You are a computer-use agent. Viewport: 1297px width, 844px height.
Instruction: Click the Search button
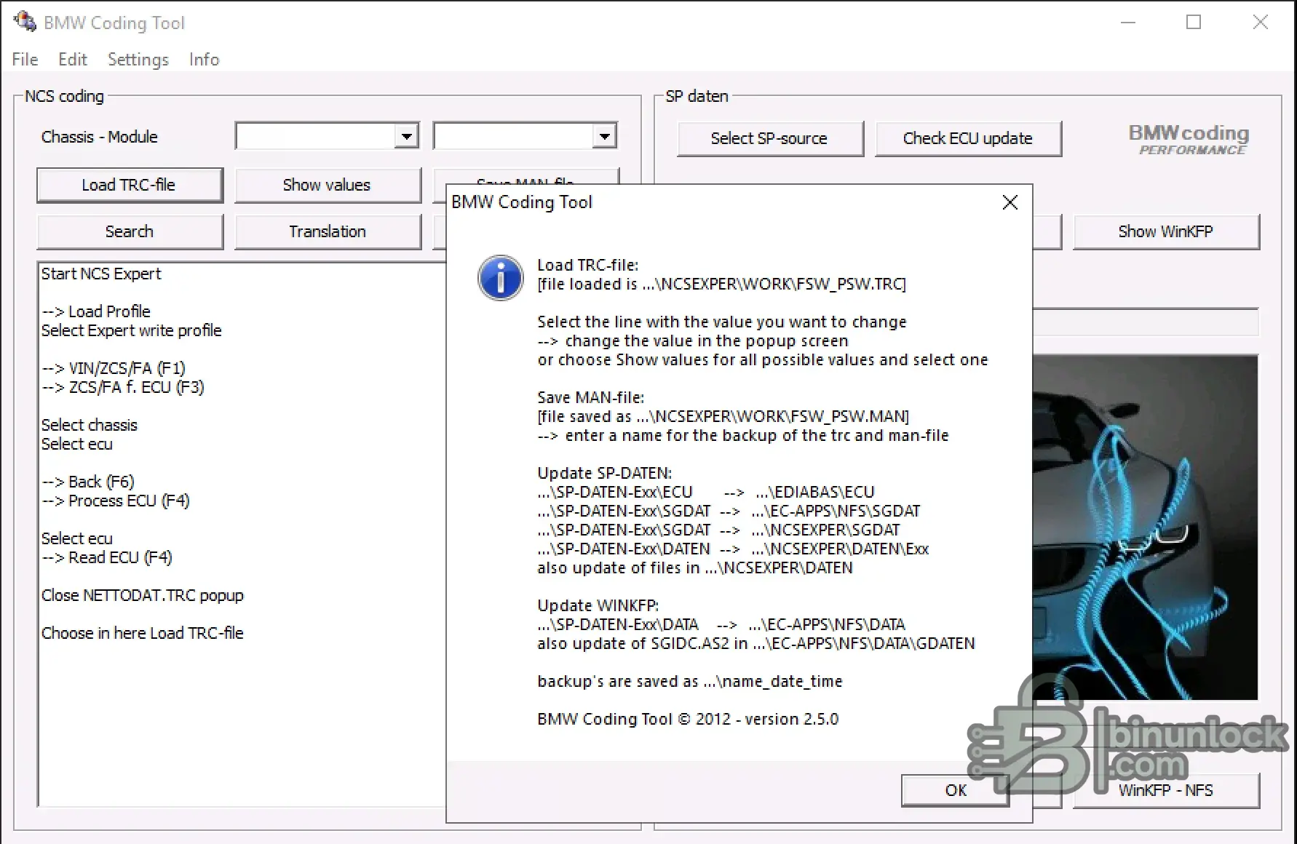tap(130, 231)
